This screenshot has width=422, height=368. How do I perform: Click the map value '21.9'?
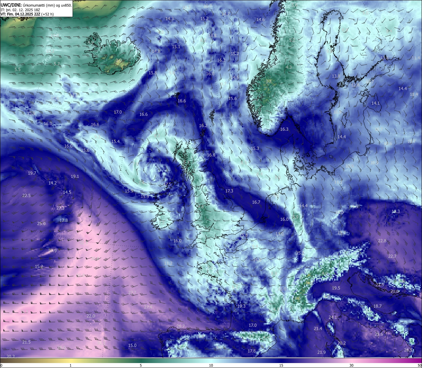coord(321,352)
